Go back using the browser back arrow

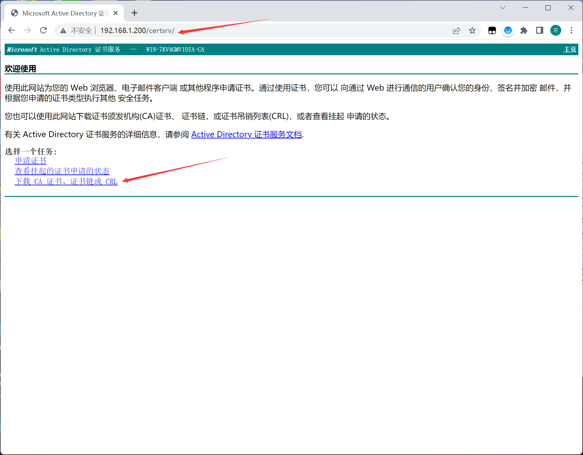pos(12,30)
